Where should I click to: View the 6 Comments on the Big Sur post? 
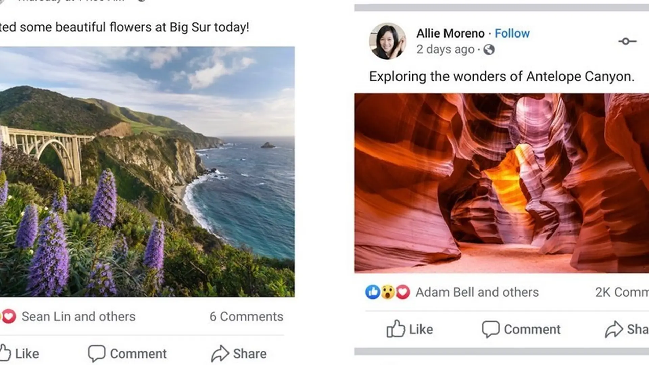(x=246, y=316)
